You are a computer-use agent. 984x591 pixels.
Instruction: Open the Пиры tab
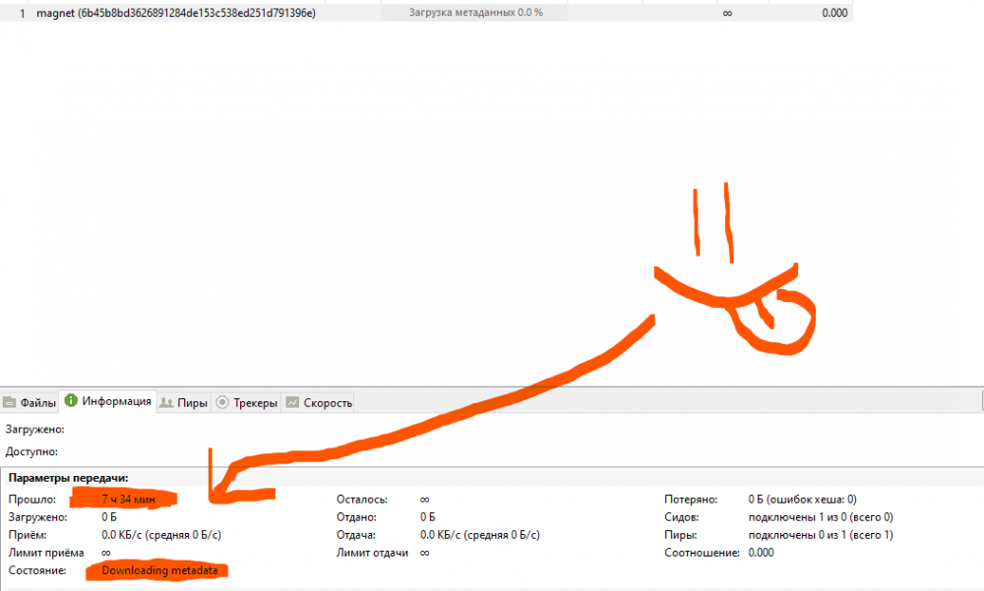[183, 403]
